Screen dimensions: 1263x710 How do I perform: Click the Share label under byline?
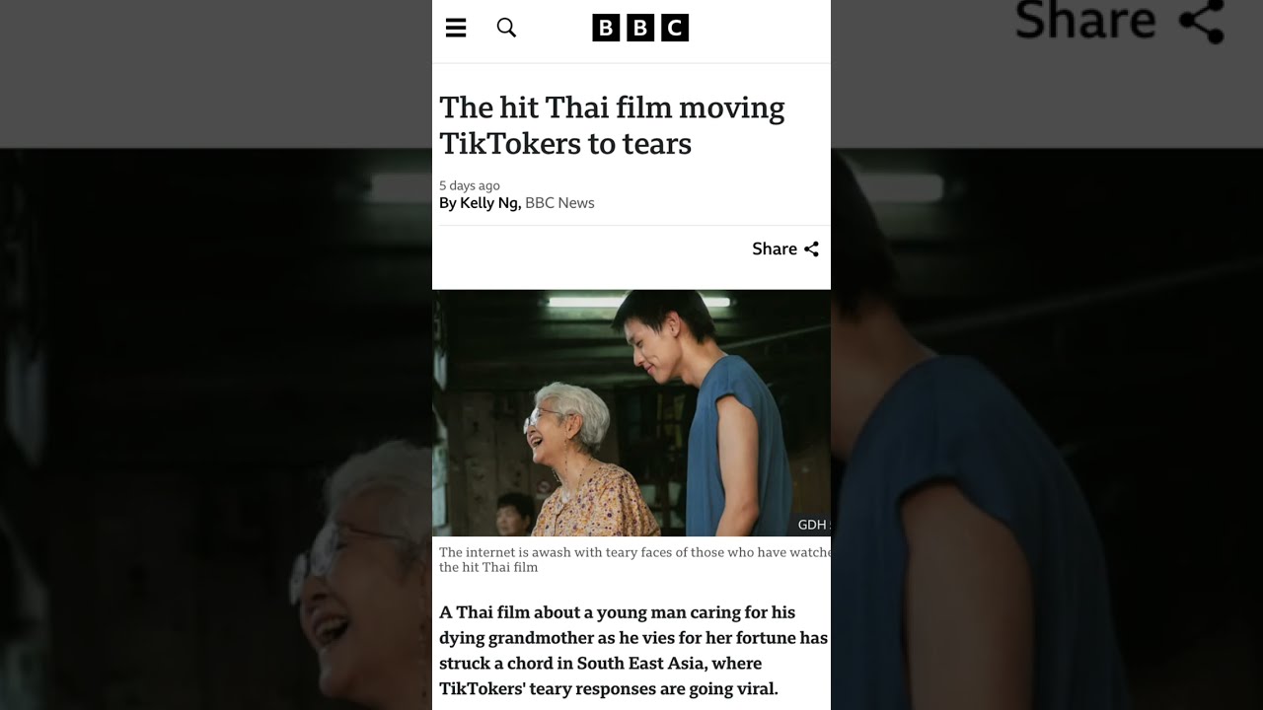(x=775, y=249)
